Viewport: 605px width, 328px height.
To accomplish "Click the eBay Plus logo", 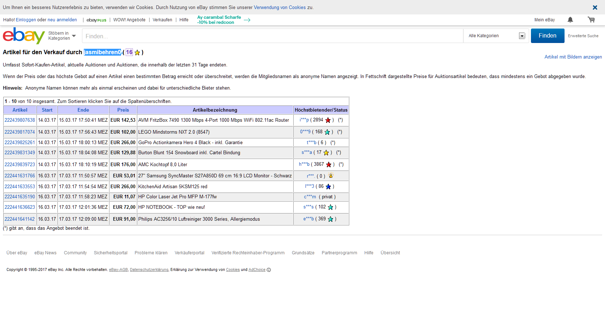I will point(96,20).
